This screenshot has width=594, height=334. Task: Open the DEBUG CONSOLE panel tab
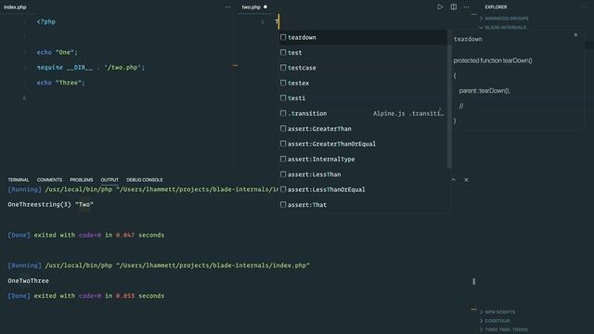pyautogui.click(x=145, y=180)
